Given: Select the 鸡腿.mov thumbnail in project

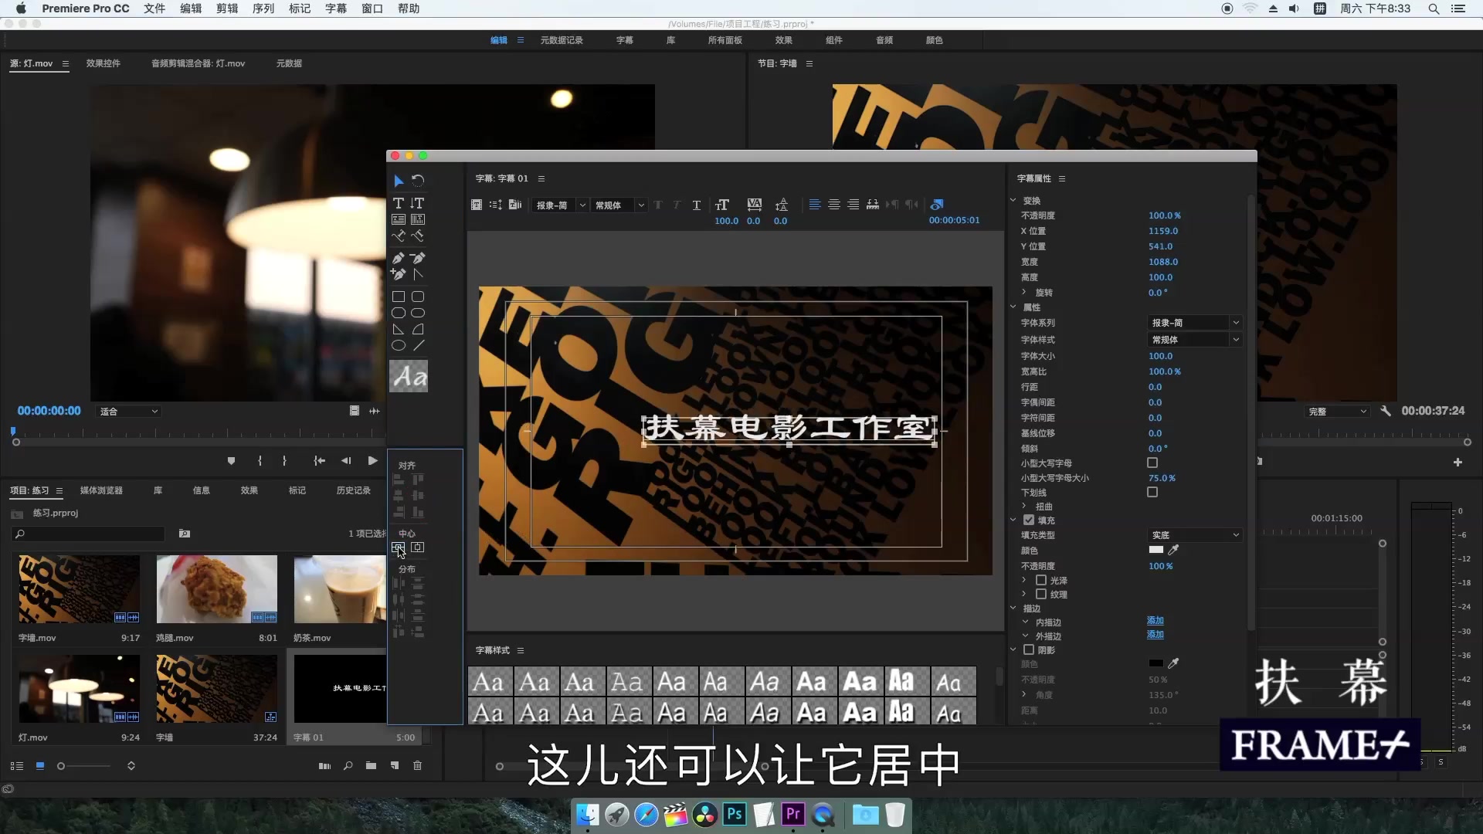Looking at the screenshot, I should click(x=216, y=589).
